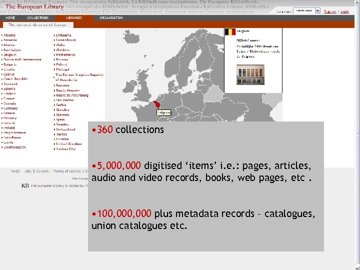Click the Login link
Viewport: 360px width, 270px height.
pyautogui.click(x=344, y=11)
